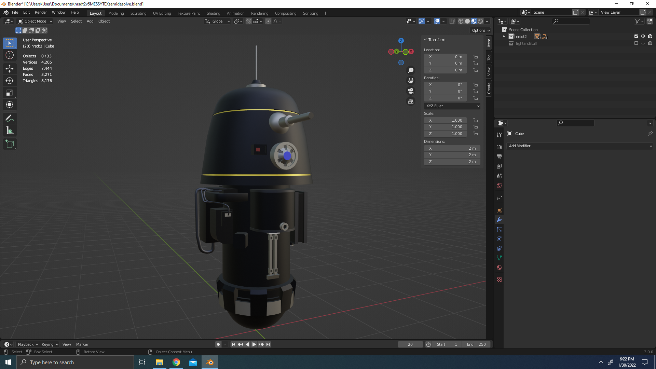Click the End frame field 250
Screen dimensions: 656x369
coord(476,344)
